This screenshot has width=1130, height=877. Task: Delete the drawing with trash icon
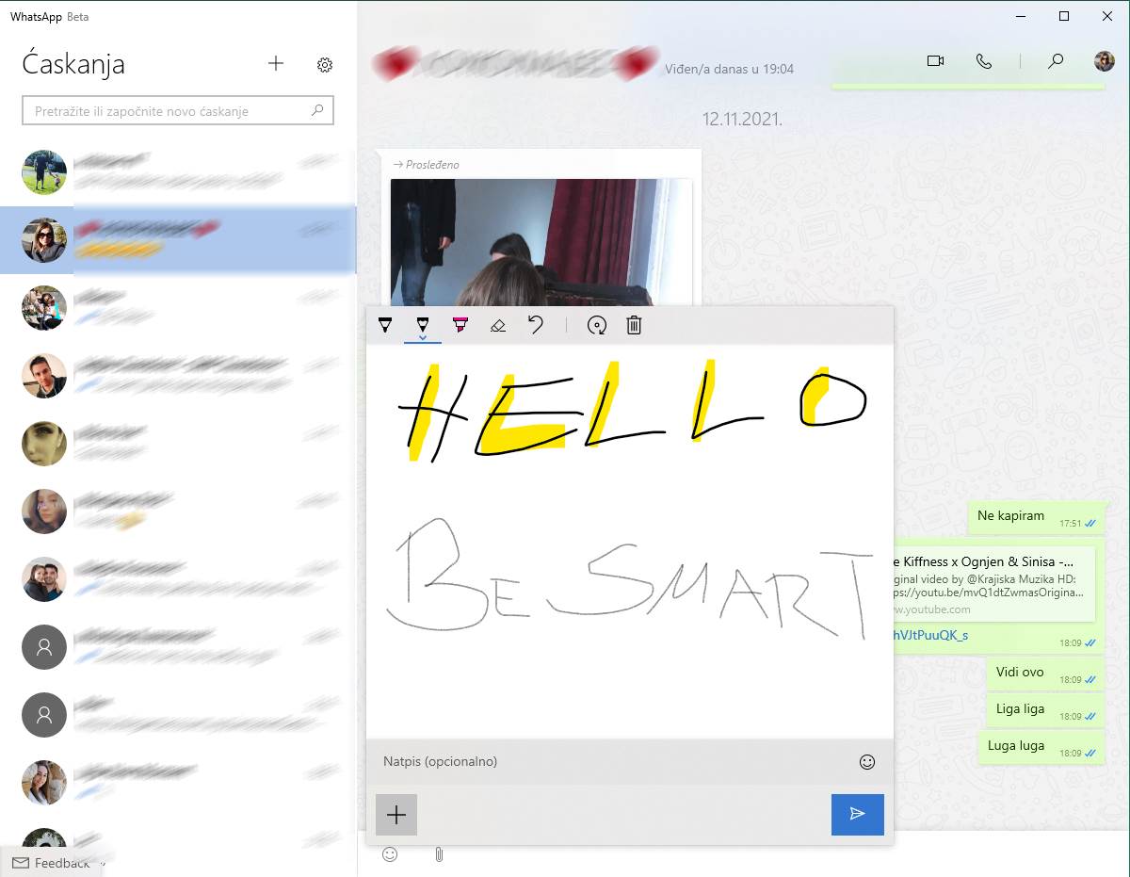(x=634, y=326)
